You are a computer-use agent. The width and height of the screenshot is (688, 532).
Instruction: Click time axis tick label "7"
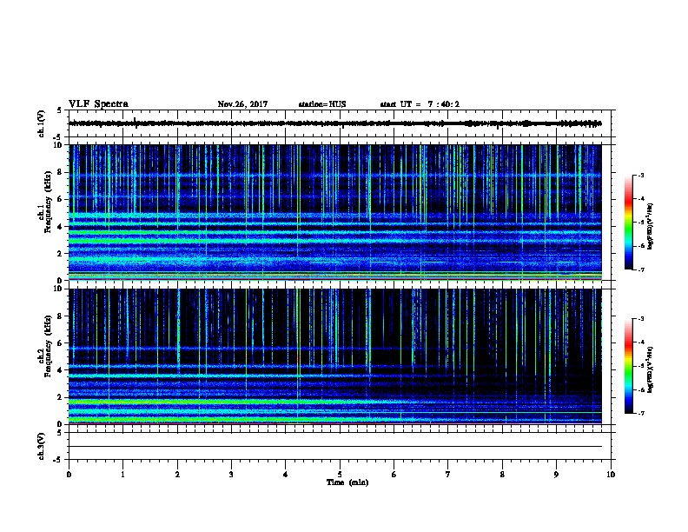pyautogui.click(x=448, y=475)
